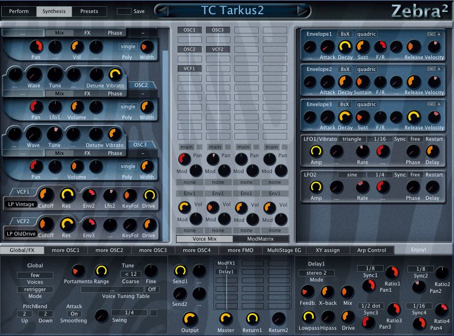Load the previous preset with the left arrow
The image size is (454, 336).
163,10
